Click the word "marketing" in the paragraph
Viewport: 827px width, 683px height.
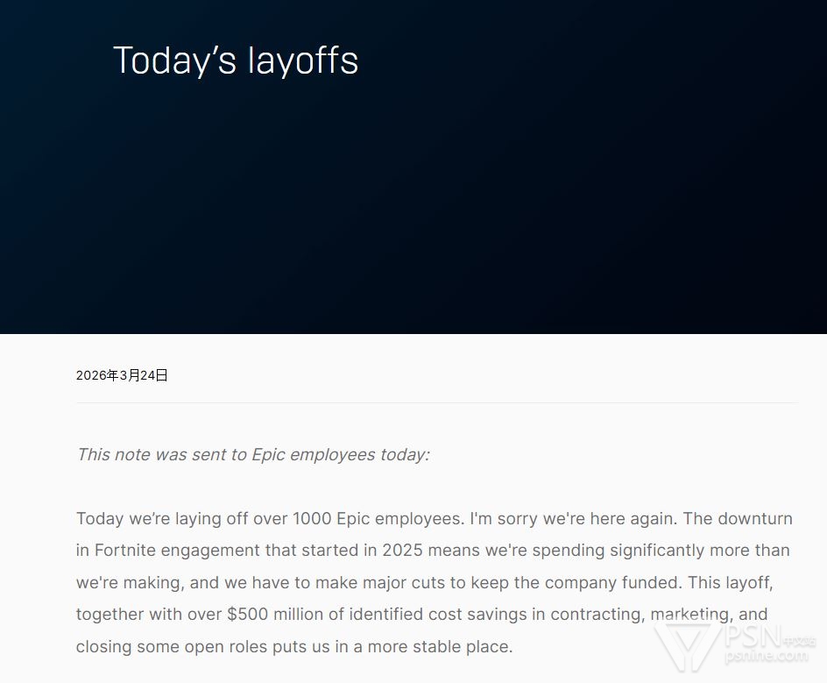(x=686, y=615)
